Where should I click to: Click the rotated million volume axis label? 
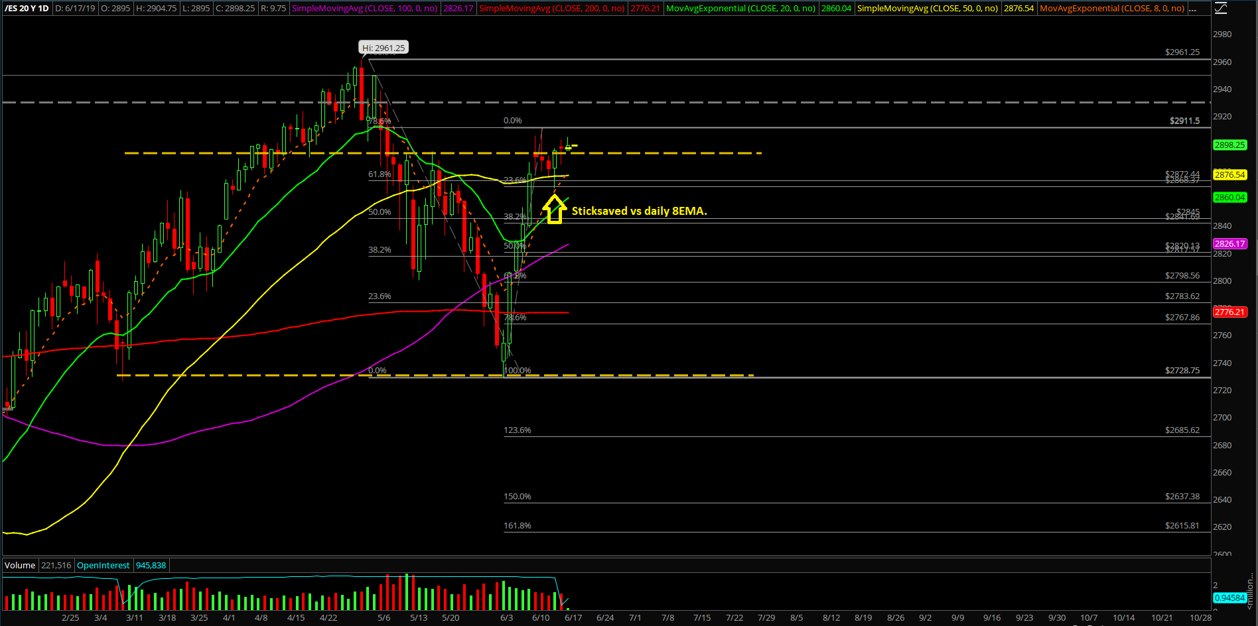1250,592
